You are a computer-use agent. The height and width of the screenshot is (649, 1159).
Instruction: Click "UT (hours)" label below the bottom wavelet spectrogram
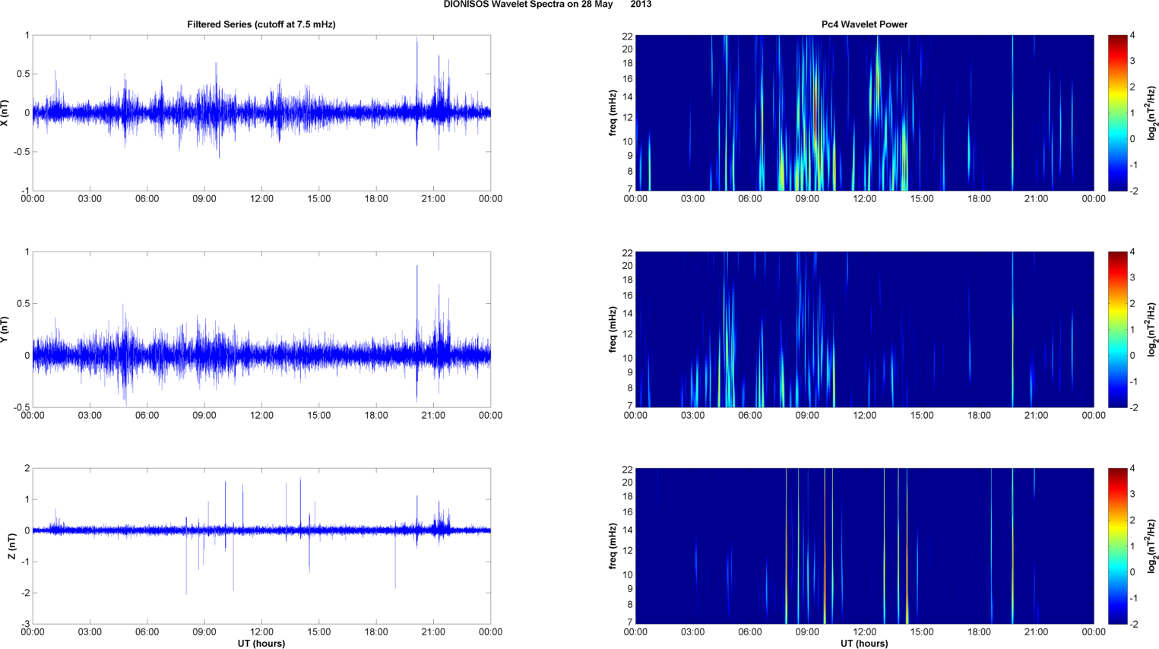pyautogui.click(x=864, y=644)
